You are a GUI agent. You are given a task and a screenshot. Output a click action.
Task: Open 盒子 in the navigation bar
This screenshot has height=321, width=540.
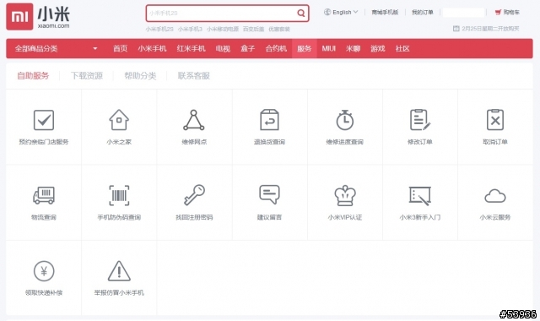click(x=247, y=49)
